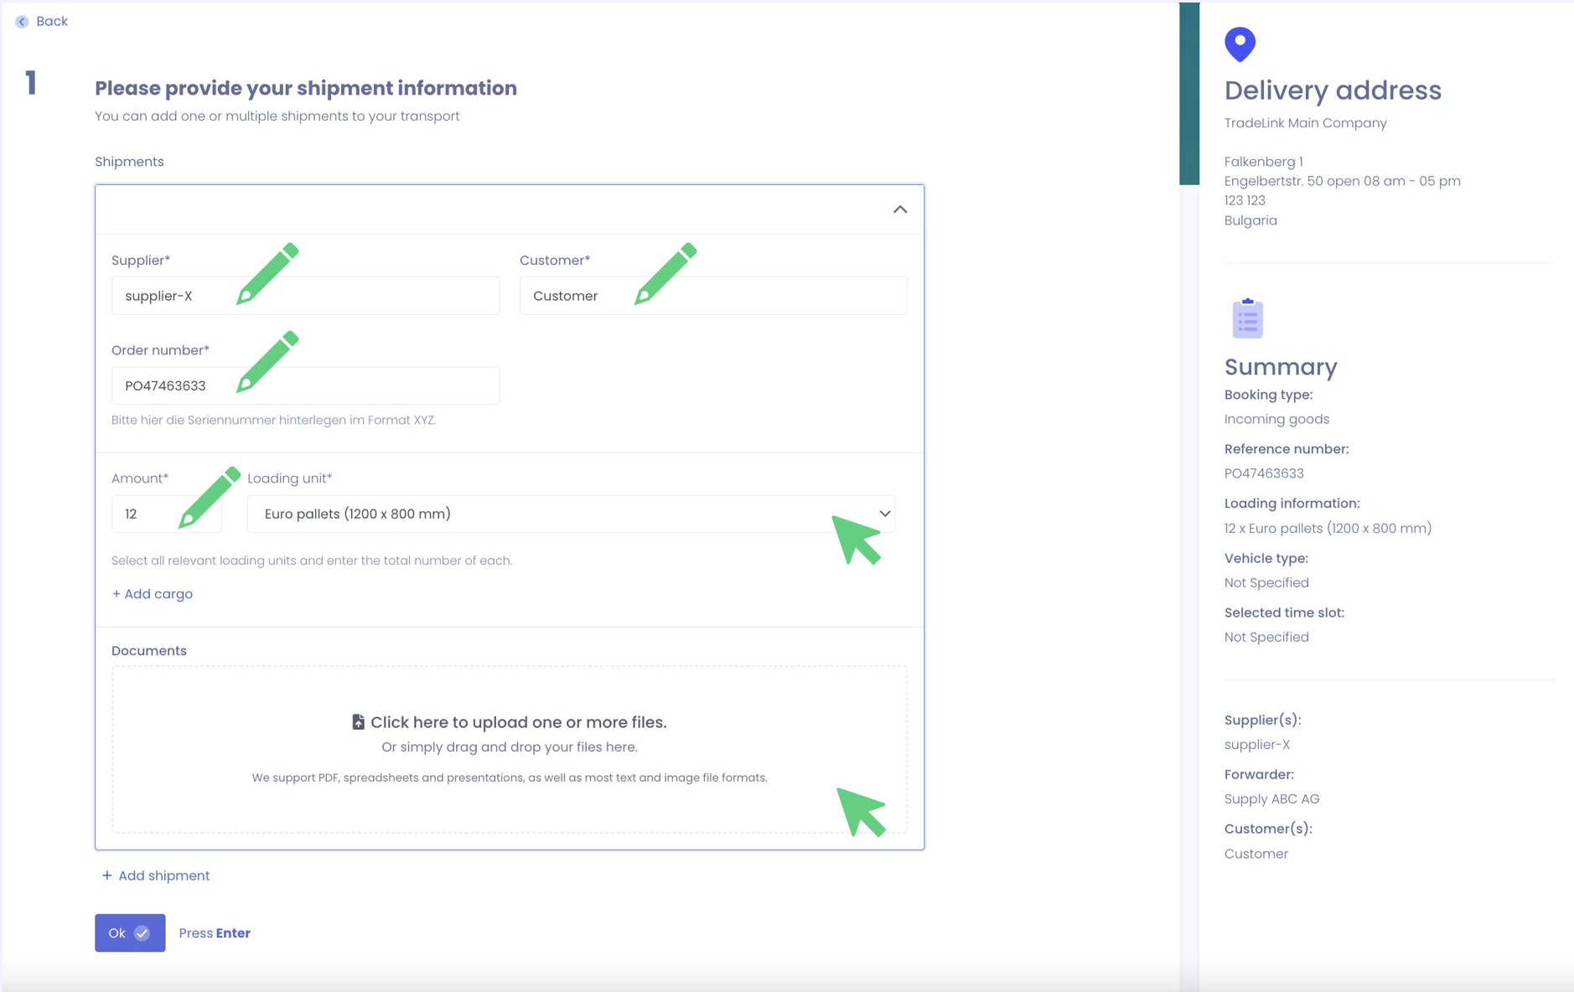Click into the Customer text field
Viewport: 1574px width, 992px height.
point(771,296)
